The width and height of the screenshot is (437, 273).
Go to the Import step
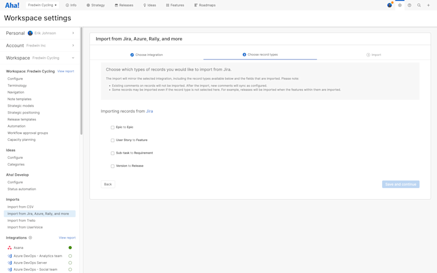point(373,55)
